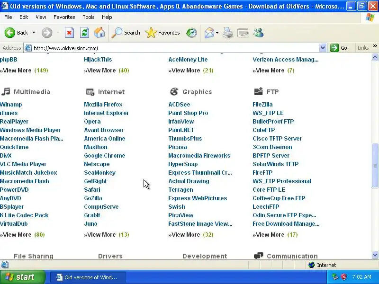Open the IrfanView link
The height and width of the screenshot is (284, 379).
(181, 122)
